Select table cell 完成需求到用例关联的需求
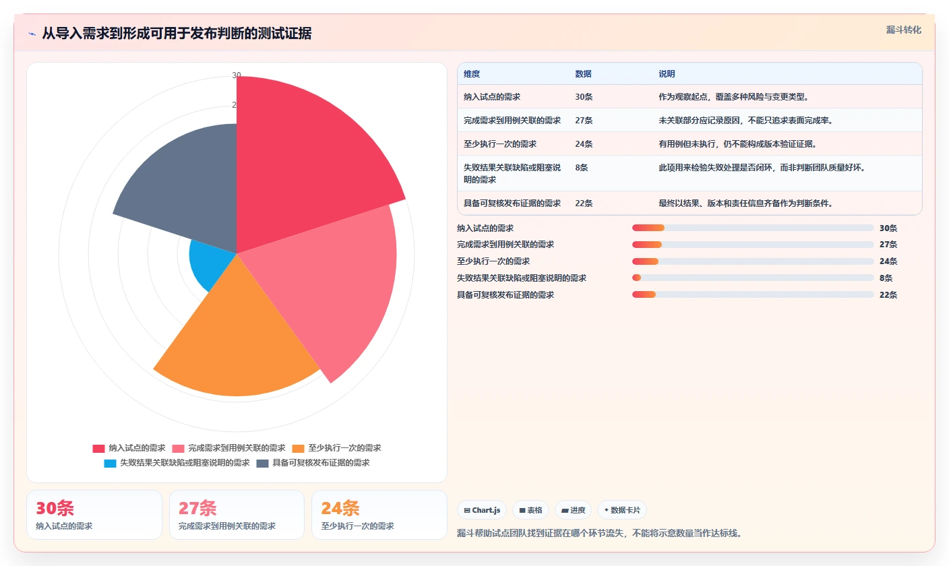Viewport: 949px width, 566px height. point(512,121)
